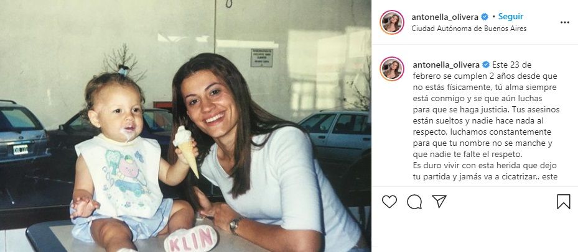Click the Seguir follow button

pos(511,17)
